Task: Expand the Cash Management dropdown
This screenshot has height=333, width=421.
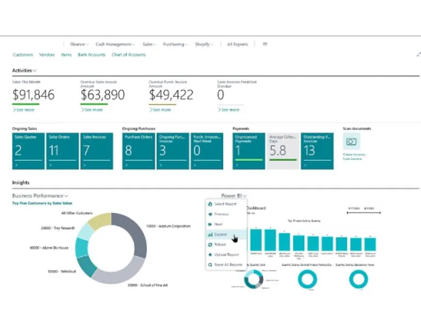Action: click(x=116, y=44)
